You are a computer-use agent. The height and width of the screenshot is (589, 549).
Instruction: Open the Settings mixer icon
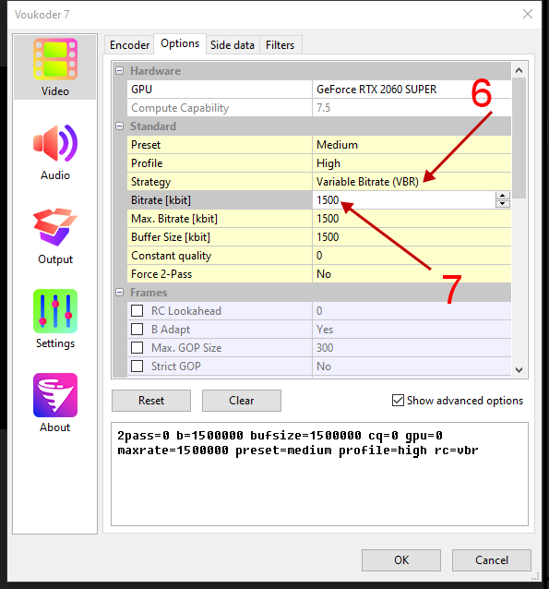click(55, 311)
